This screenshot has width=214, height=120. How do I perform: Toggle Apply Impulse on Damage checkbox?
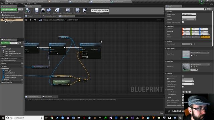click(183, 105)
